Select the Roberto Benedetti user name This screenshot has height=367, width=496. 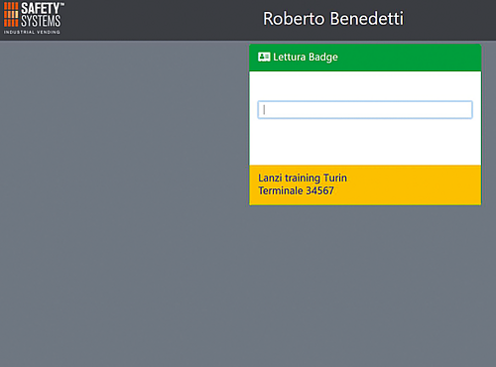pyautogui.click(x=333, y=19)
